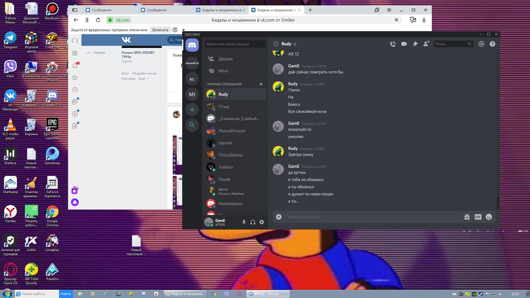Click the Discord home button
The width and height of the screenshot is (530, 298).
(192, 45)
